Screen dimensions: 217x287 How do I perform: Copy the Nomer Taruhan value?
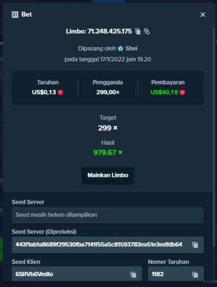point(195,274)
